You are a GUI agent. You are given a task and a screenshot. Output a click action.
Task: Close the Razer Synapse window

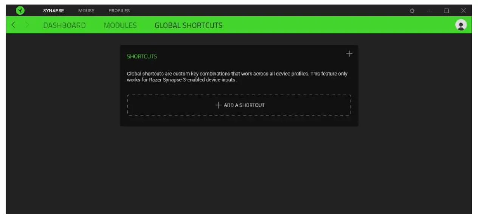pyautogui.click(x=464, y=10)
